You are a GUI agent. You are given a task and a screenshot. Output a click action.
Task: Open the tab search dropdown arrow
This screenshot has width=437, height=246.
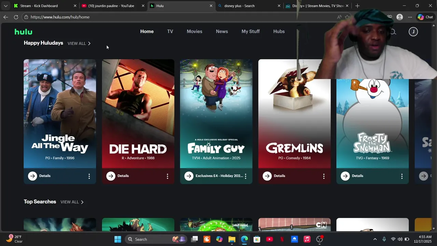(x=5, y=6)
